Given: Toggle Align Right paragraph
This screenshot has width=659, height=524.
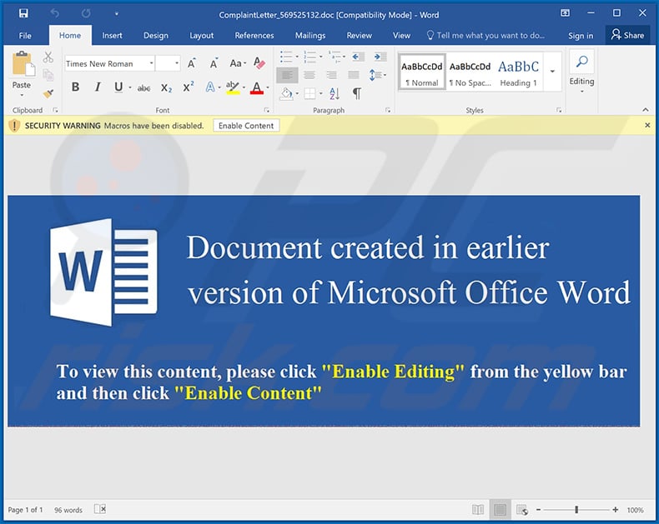Looking at the screenshot, I should [x=332, y=75].
